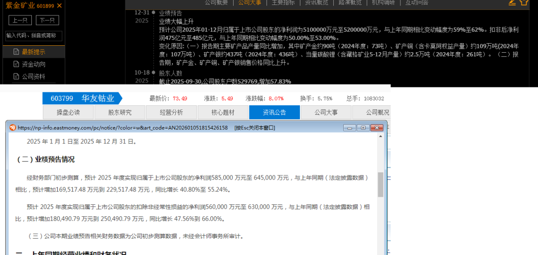This screenshot has width=538, height=255.
Task: Click the 业绩大幅上升 headline text
Action: pyautogui.click(x=176, y=21)
